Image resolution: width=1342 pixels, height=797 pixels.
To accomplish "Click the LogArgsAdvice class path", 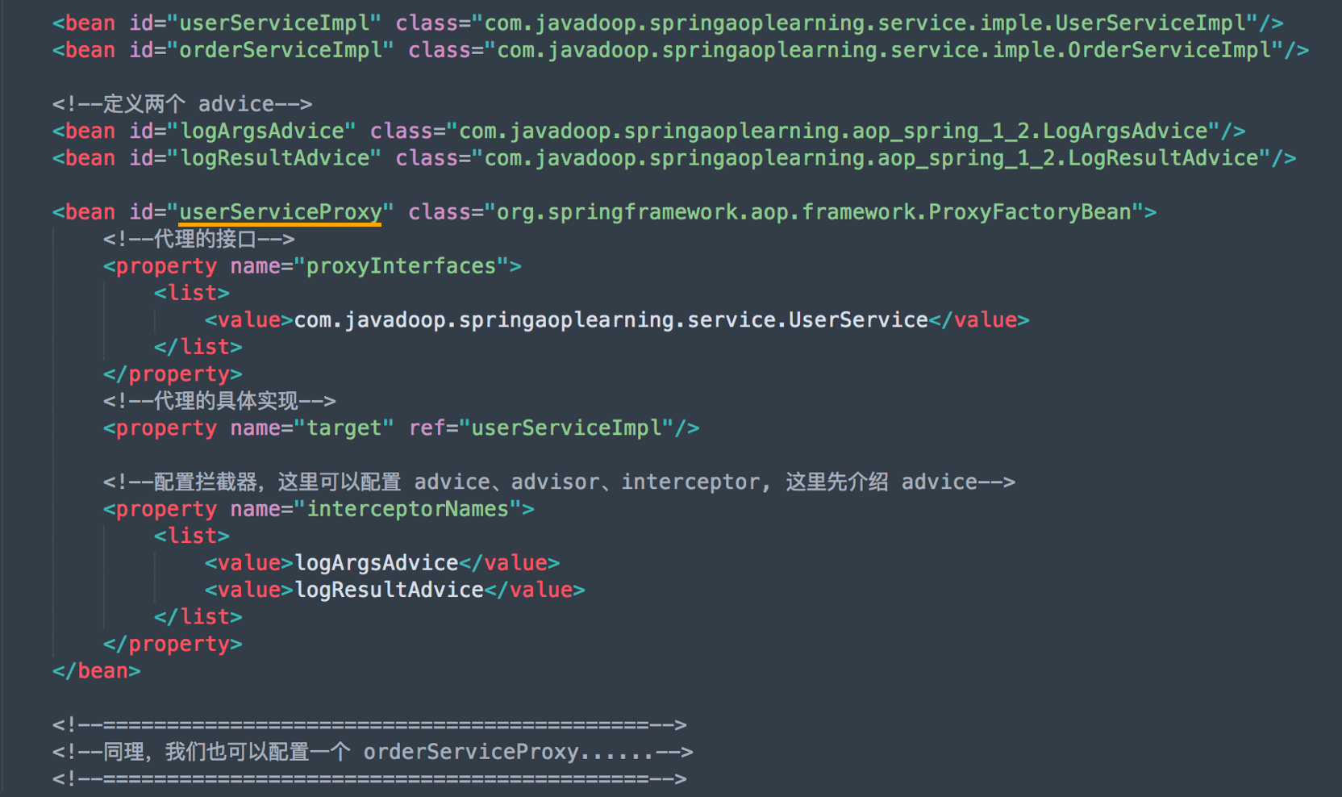I will 833,131.
